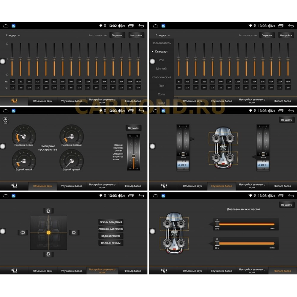Click upper low-frequency range slider

(246, 224)
